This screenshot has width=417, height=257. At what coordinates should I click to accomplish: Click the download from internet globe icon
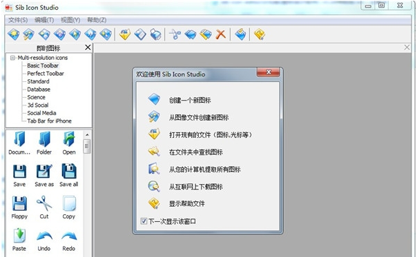tap(154, 186)
